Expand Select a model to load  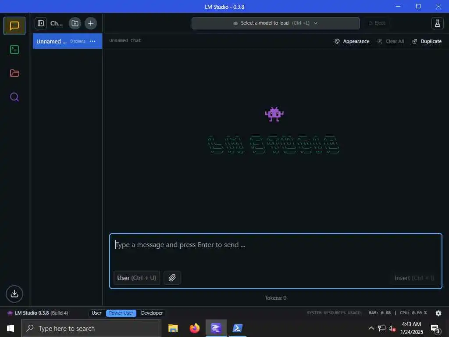(x=275, y=23)
